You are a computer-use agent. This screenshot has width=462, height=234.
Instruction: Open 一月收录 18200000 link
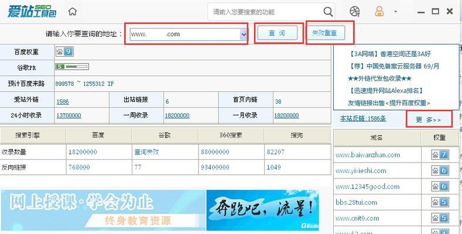(286, 116)
